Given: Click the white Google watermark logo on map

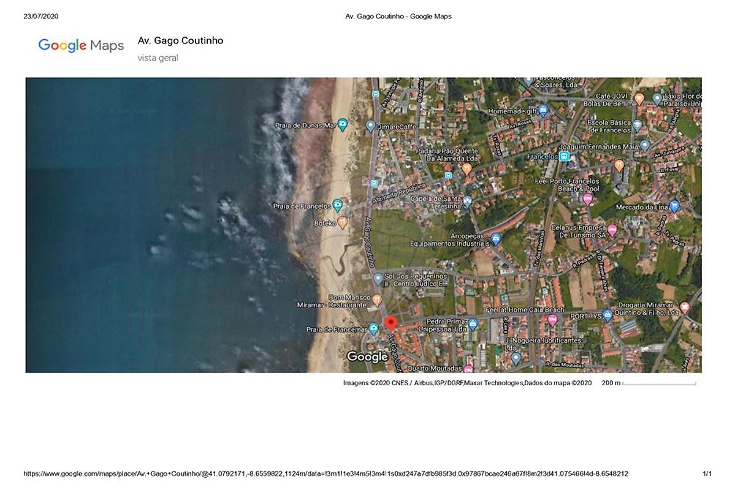Looking at the screenshot, I should [367, 357].
